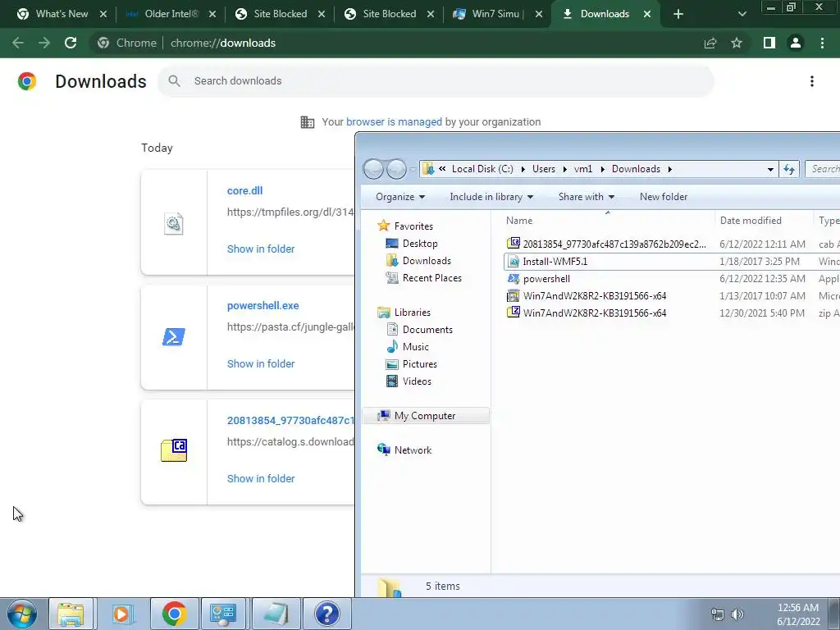
Task: Open Chrome taskbar icon
Action: point(174,614)
